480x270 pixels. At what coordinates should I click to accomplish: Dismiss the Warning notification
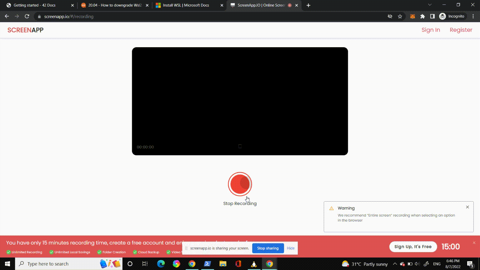[x=467, y=207]
